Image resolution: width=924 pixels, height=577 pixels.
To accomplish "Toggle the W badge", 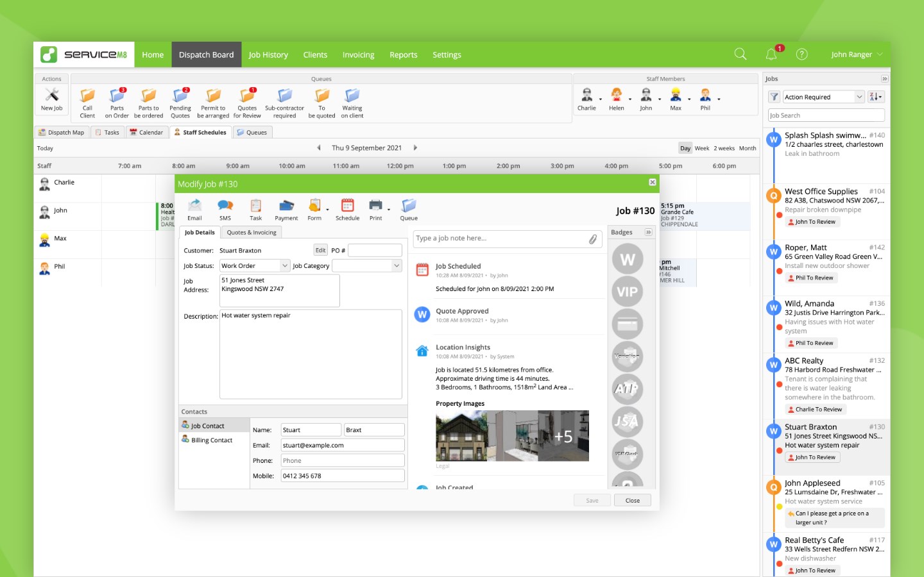I will pos(628,259).
